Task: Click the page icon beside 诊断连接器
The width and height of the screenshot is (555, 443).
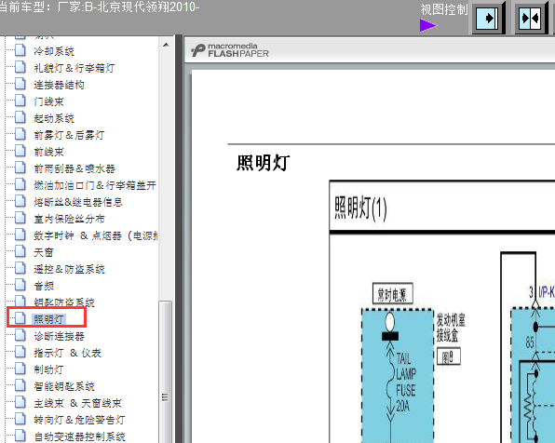Action: [x=20, y=335]
